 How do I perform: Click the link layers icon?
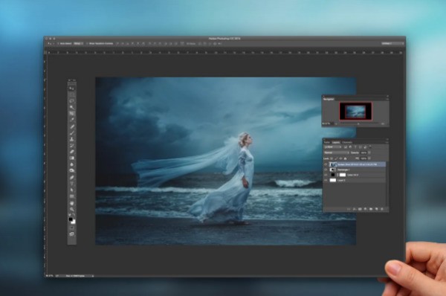[349, 209]
